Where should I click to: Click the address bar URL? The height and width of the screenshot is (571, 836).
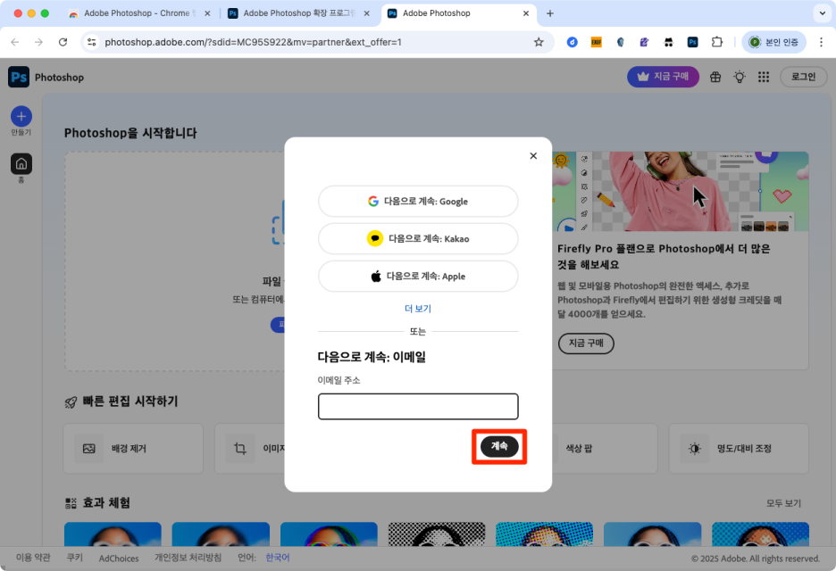point(254,42)
